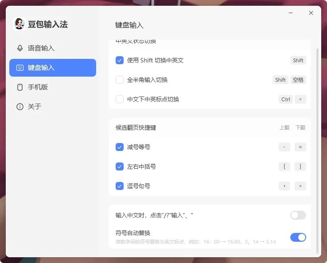
Task: Click the Shift key badge for 全半角输入切换
Action: 280,80
